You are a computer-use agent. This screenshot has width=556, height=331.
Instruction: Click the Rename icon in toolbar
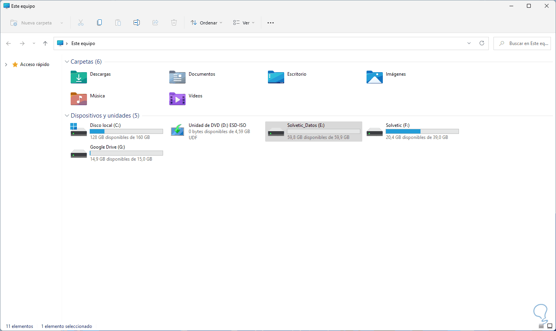(137, 23)
